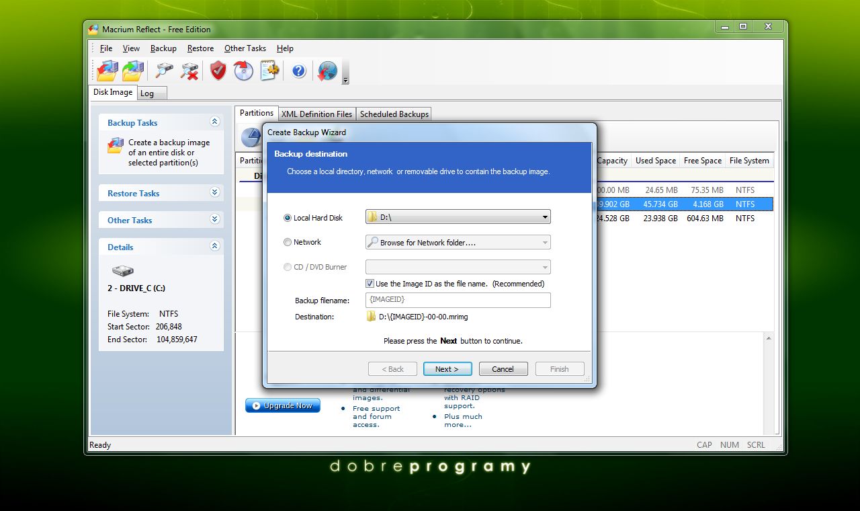This screenshot has height=511, width=860.
Task: Select the Network radio button
Action: tap(288, 242)
